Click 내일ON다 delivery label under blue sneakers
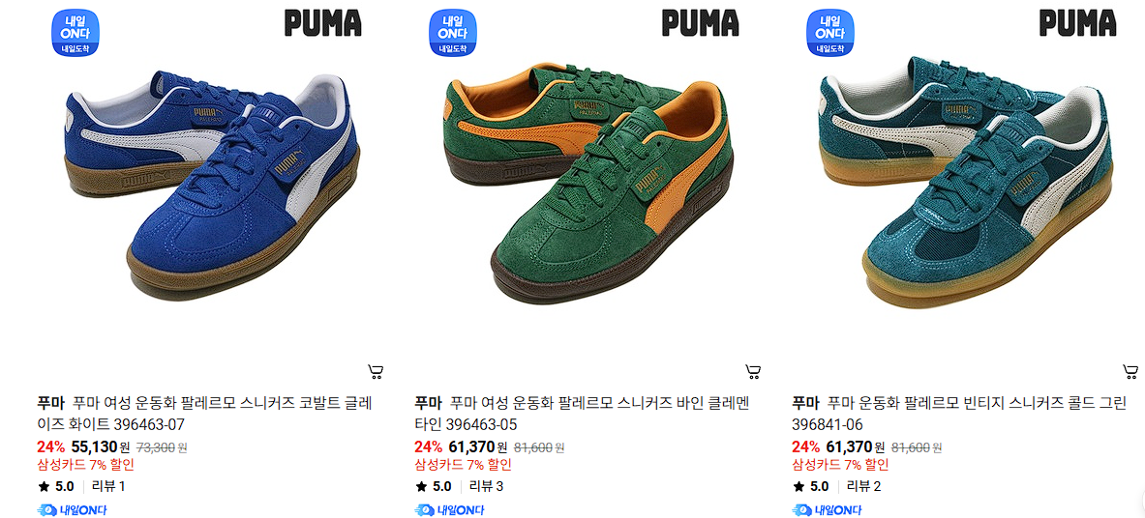This screenshot has width=1145, height=518. pos(72,510)
